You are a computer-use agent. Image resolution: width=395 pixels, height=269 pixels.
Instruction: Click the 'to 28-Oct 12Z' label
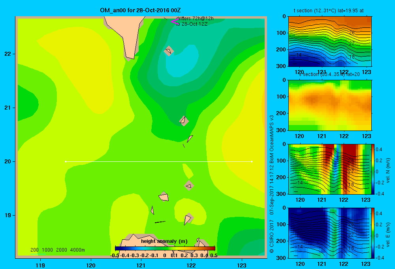click(x=192, y=24)
